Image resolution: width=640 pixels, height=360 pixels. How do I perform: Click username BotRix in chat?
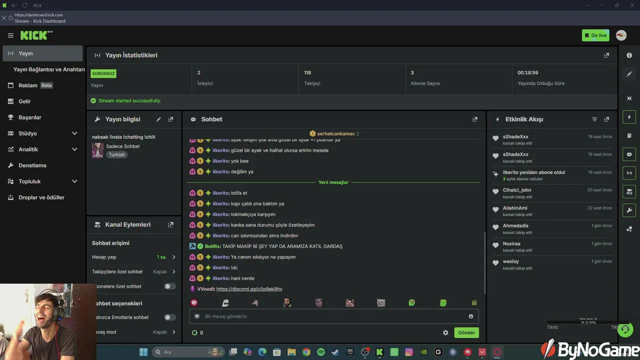pos(212,246)
